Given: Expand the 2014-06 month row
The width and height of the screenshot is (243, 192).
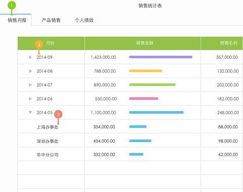Looking at the screenshot, I should pyautogui.click(x=30, y=99).
